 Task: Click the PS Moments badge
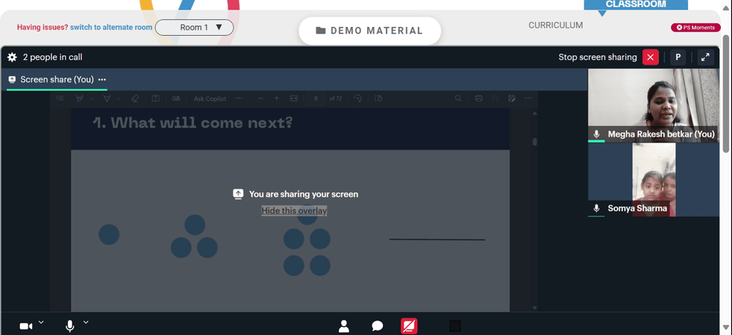point(695,28)
